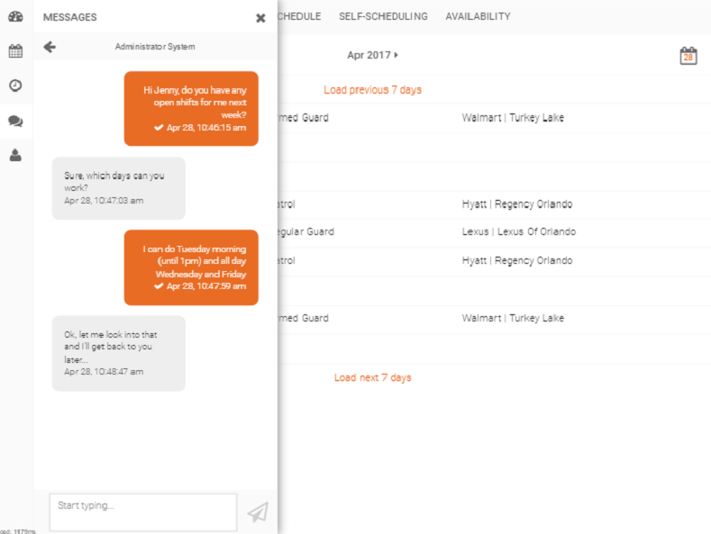Open the schedule calendar sidebar icon

pyautogui.click(x=15, y=51)
